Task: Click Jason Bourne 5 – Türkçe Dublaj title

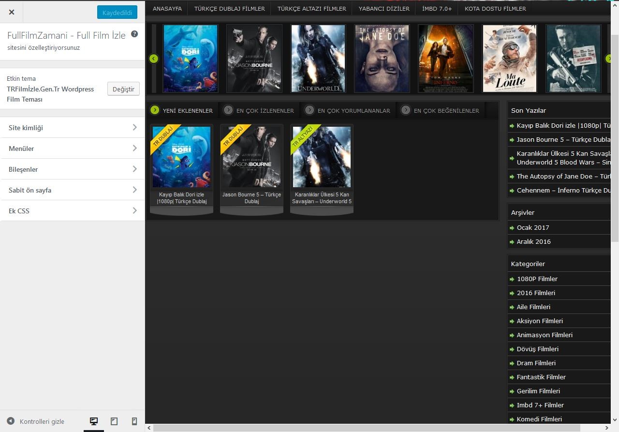Action: (x=251, y=198)
